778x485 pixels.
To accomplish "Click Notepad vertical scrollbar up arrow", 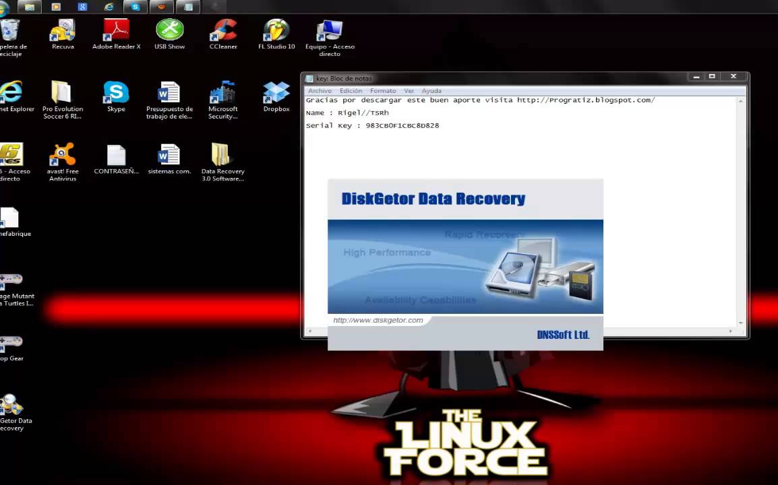I will (741, 100).
